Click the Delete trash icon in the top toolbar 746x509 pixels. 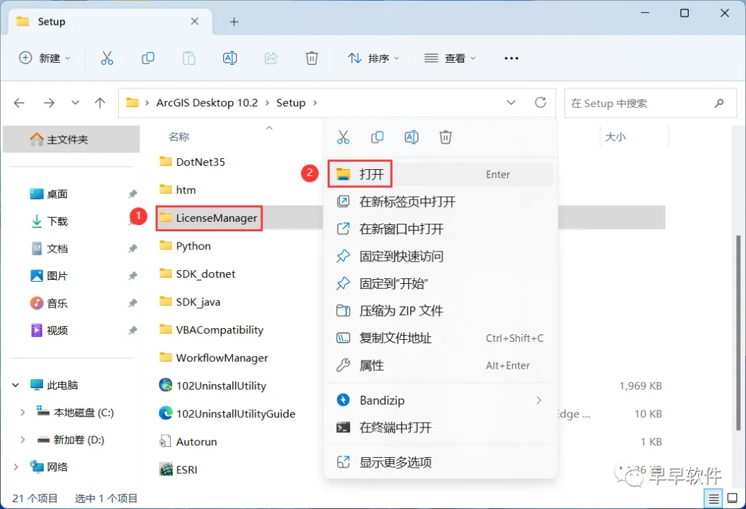[x=312, y=58]
